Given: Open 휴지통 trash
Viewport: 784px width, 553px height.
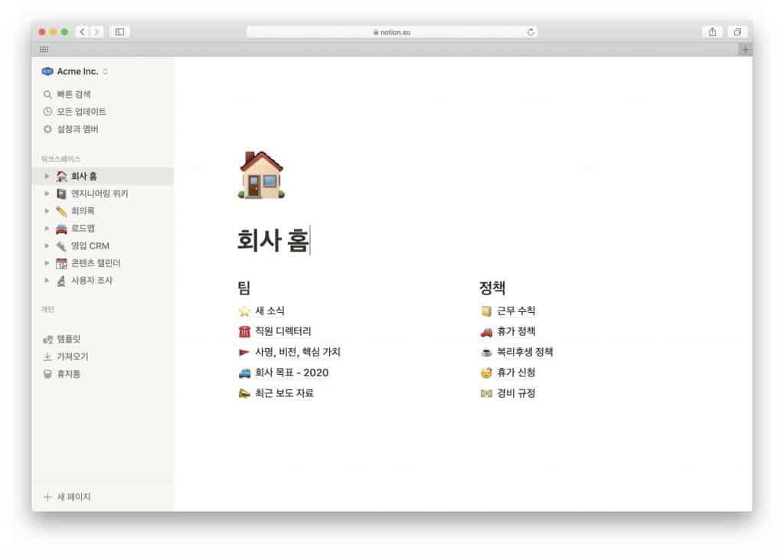Looking at the screenshot, I should pos(68,374).
